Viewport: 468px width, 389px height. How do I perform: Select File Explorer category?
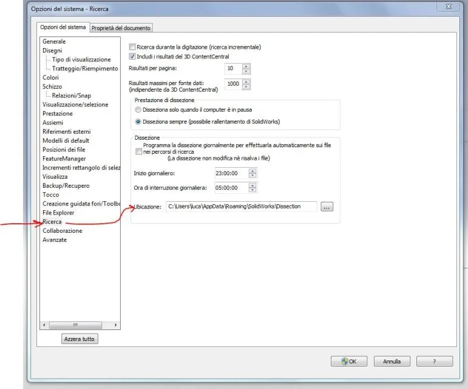click(x=58, y=212)
